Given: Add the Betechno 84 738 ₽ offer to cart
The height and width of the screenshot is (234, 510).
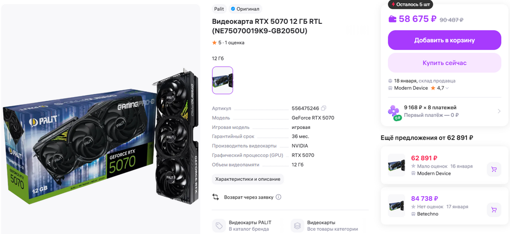Looking at the screenshot, I should pos(494,210).
